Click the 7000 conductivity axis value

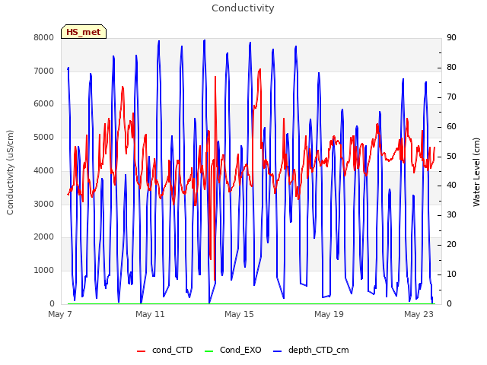tap(44, 71)
